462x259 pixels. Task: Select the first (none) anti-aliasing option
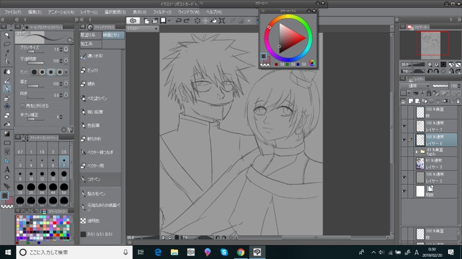pos(34,72)
